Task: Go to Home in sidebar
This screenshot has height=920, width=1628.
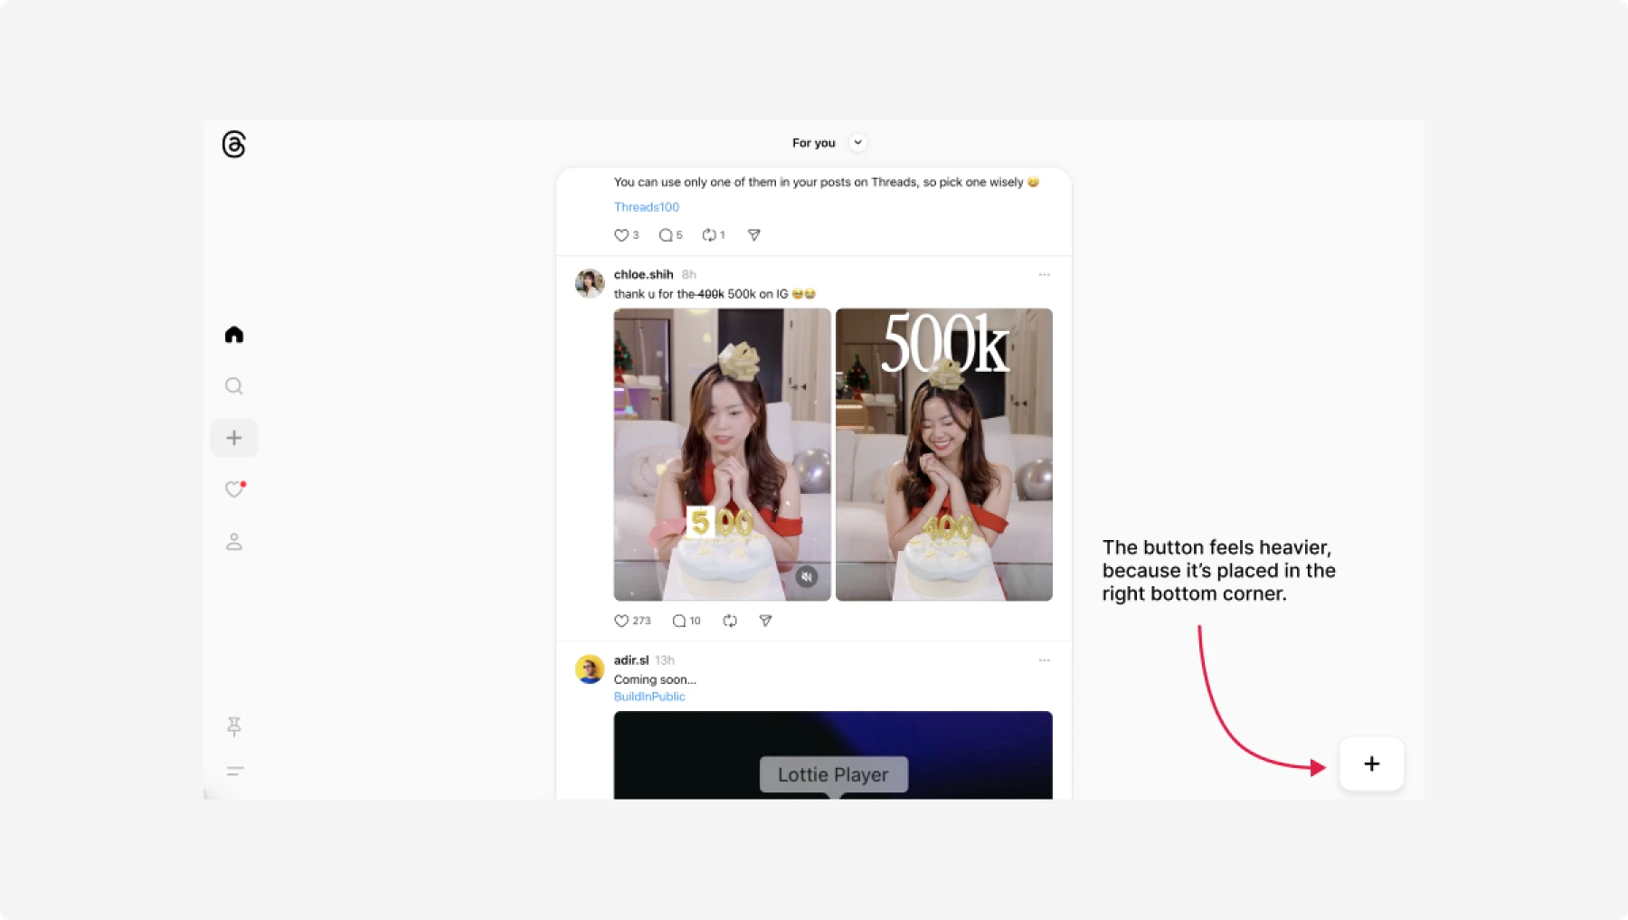Action: 234,335
